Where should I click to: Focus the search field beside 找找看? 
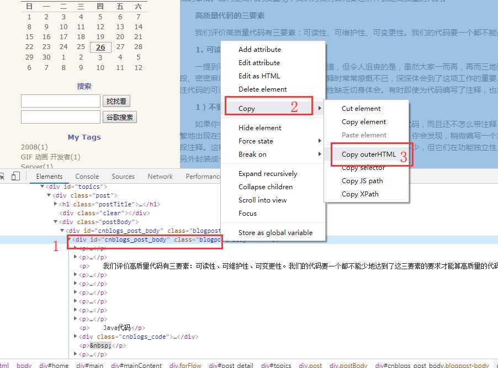pos(61,102)
